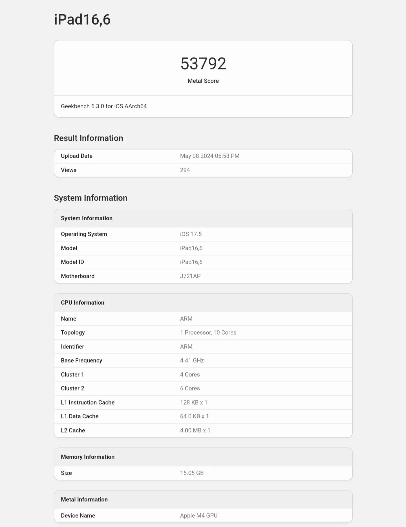Click the System Information section heading
Screen dimensions: 406x527
tap(91, 198)
